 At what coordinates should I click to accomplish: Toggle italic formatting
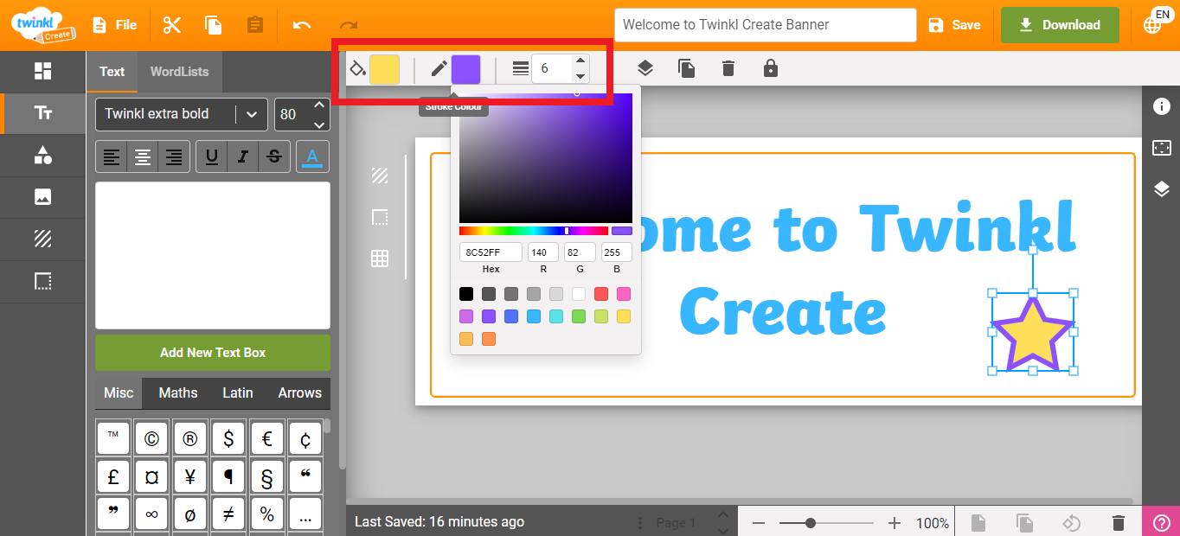coord(243,156)
